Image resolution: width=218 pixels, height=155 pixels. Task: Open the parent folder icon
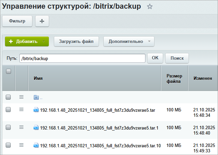[36, 97]
